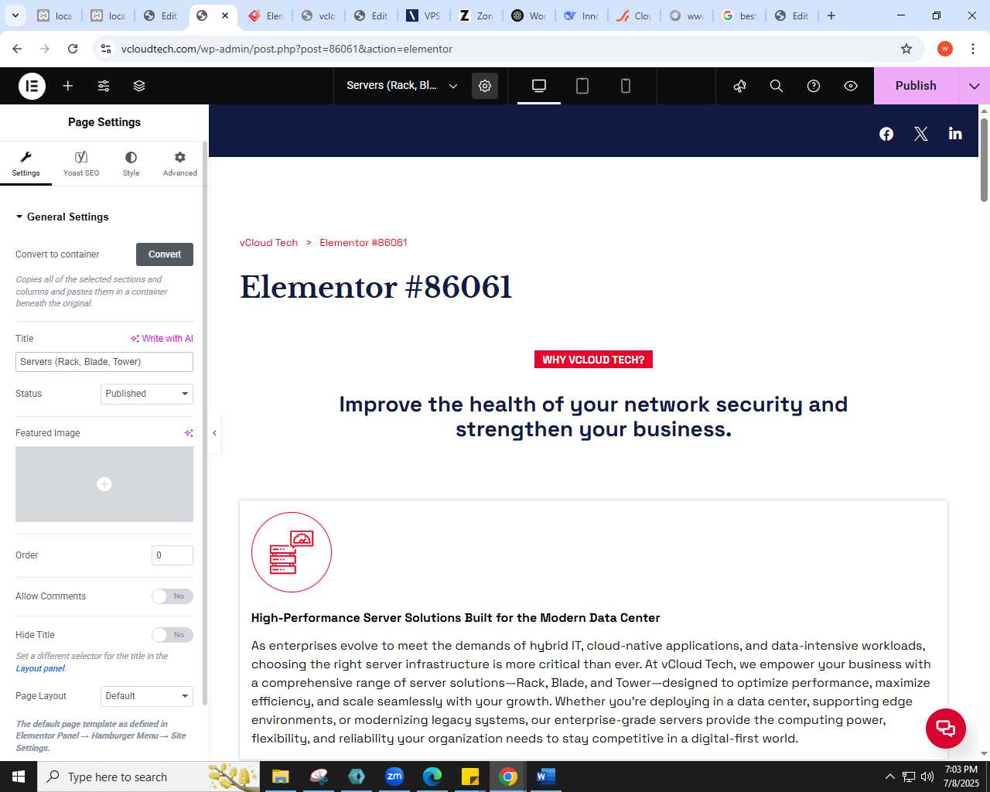Open the Status dropdown showing Published
Image resolution: width=990 pixels, height=792 pixels.
click(147, 394)
